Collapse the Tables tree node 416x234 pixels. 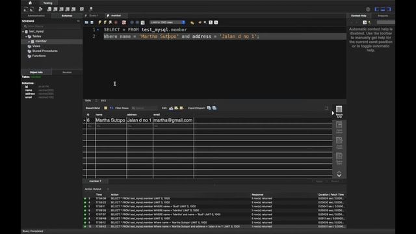pyautogui.click(x=26, y=36)
